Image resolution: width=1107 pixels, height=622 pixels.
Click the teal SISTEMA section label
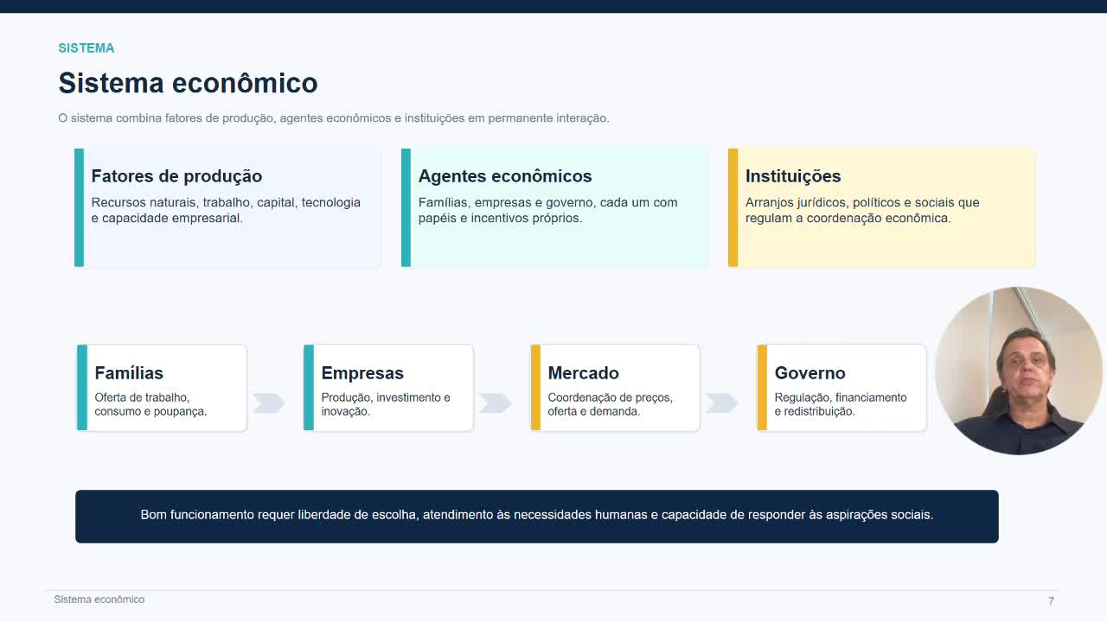(86, 48)
